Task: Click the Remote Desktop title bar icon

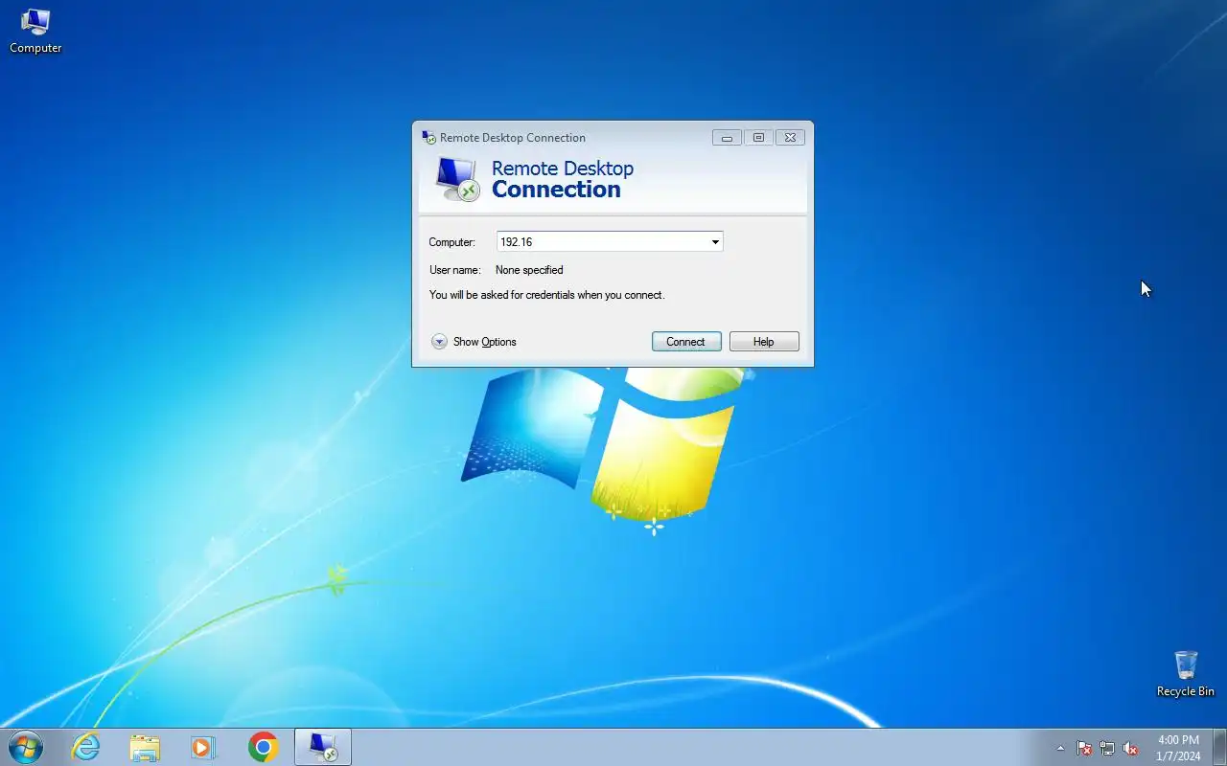Action: point(428,138)
